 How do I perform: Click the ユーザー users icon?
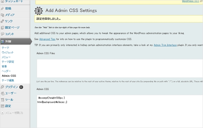tap(2, 93)
